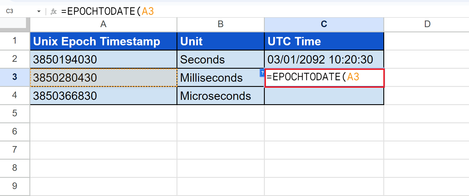
Task: Select column A header
Action: pos(103,24)
